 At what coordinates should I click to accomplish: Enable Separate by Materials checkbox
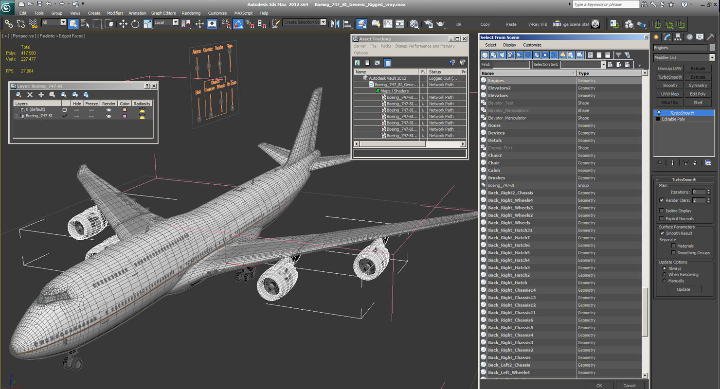tap(673, 246)
